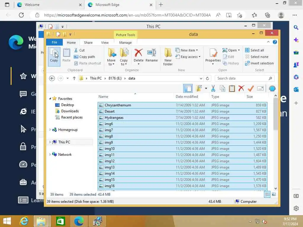Switch to large thumbnails view in status bar
303x227 pixels.
[x=274, y=194]
